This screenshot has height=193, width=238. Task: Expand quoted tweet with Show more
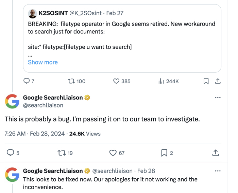pos(43,62)
